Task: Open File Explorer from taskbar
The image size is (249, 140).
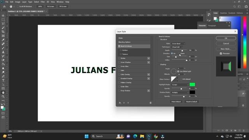Action: coord(142,136)
